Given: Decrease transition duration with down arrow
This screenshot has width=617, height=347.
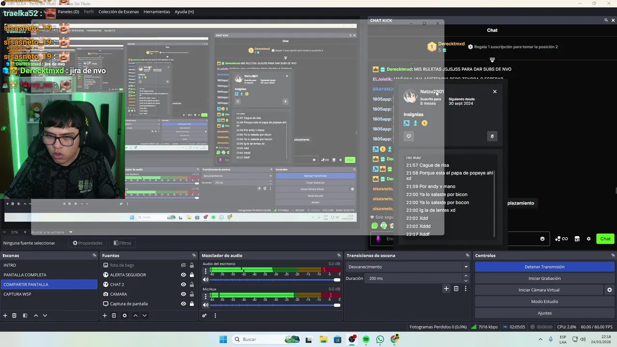Looking at the screenshot, I should 466,281.
